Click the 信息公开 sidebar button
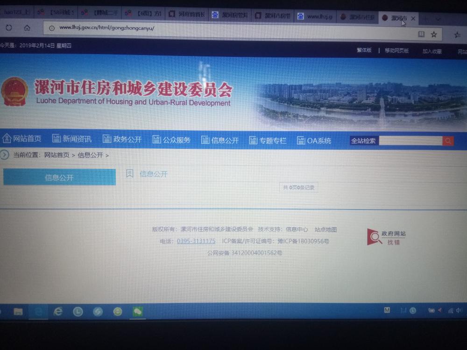This screenshot has height=350, width=467. (59, 177)
